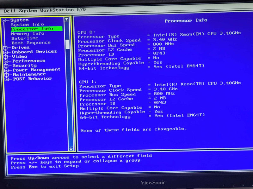Screen dimensions: 253x189
Task: Click CPU 0 Multiple Core Capable row
Action: (x=119, y=59)
